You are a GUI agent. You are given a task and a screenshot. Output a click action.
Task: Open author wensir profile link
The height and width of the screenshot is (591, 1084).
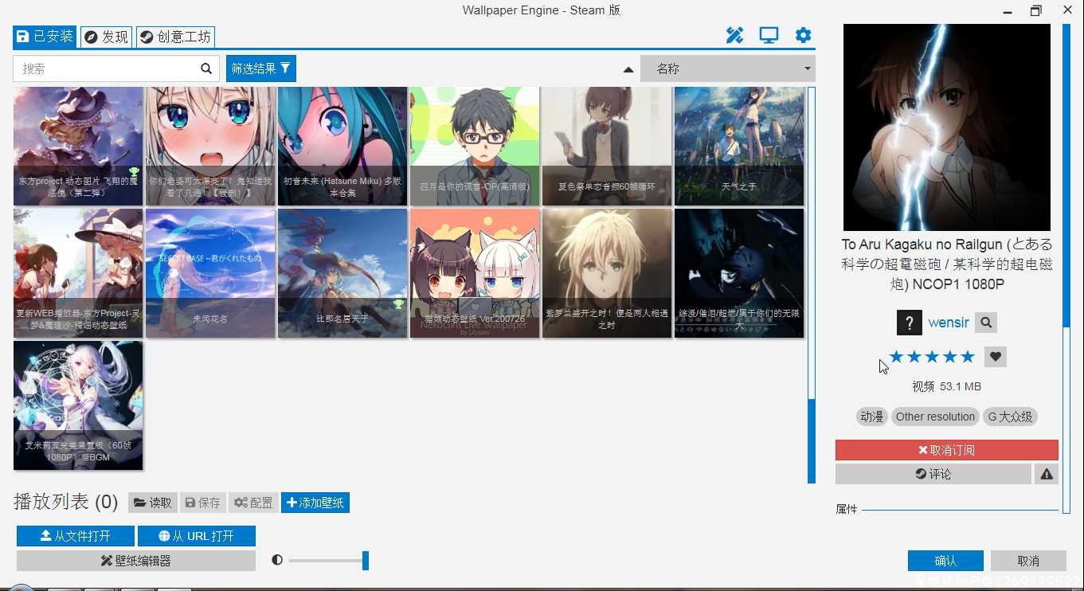pos(949,323)
